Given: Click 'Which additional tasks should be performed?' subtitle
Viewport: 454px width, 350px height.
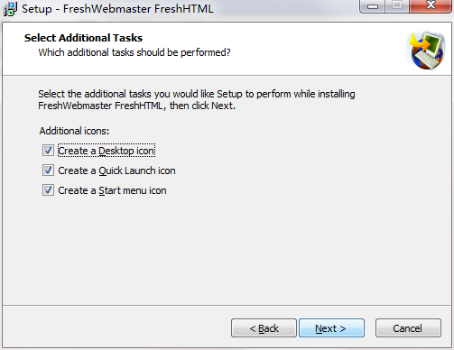Looking at the screenshot, I should (x=134, y=52).
